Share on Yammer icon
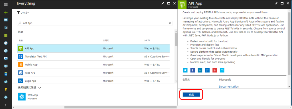This screenshot has height=109, width=292. (x=207, y=70)
